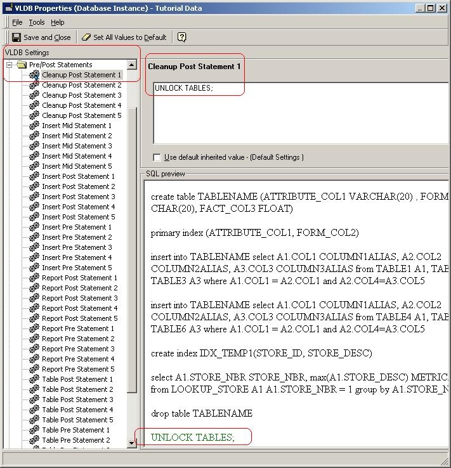451x468 pixels.
Task: Open the help question mark icon in toolbar
Action: (x=181, y=37)
